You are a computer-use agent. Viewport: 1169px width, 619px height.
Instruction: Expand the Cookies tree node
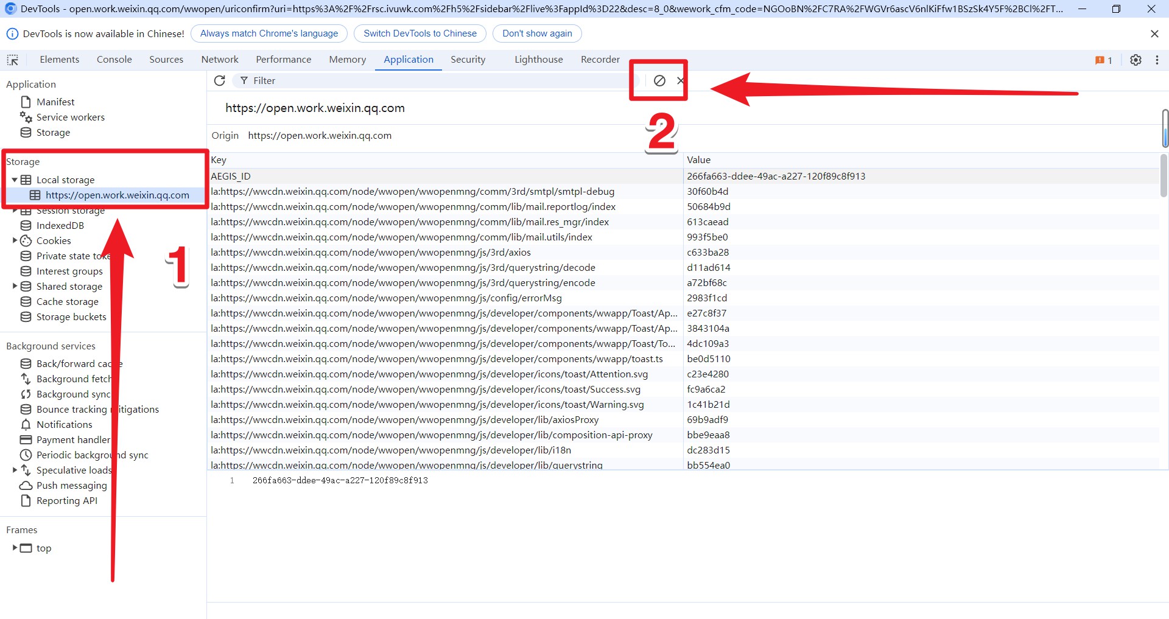(15, 240)
